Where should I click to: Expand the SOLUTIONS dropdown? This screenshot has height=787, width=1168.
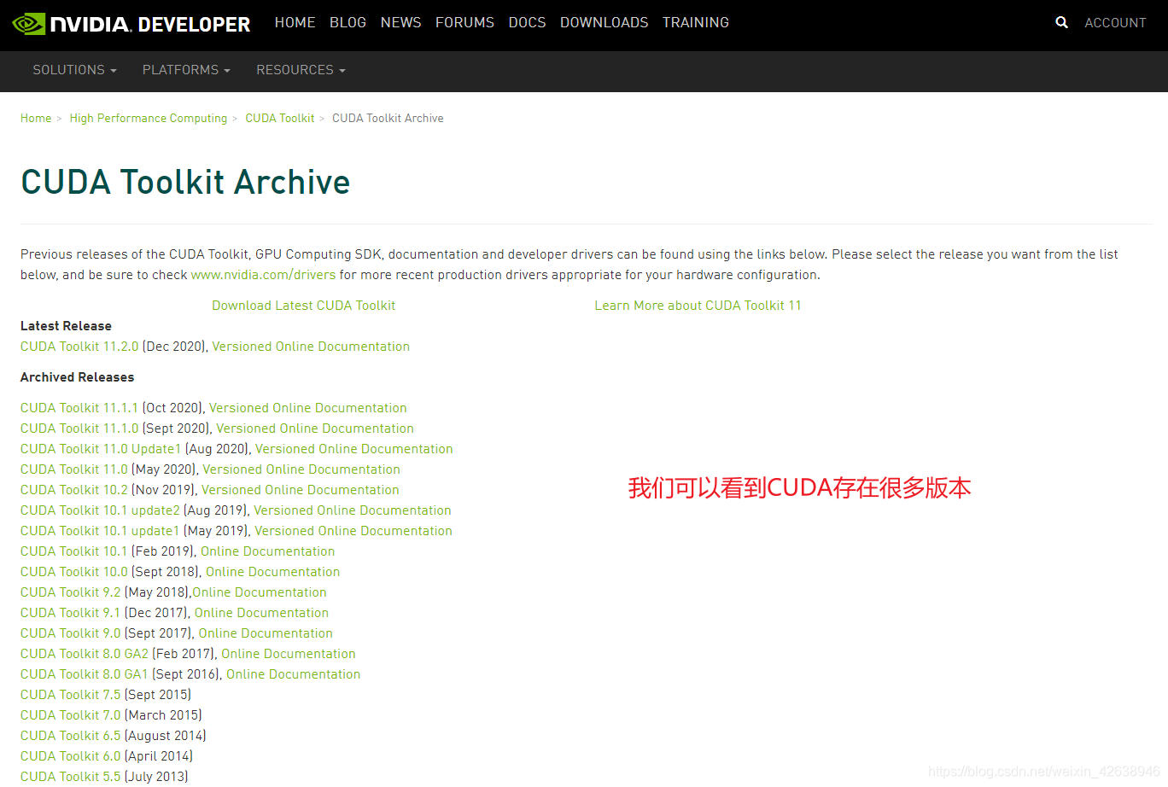click(74, 70)
